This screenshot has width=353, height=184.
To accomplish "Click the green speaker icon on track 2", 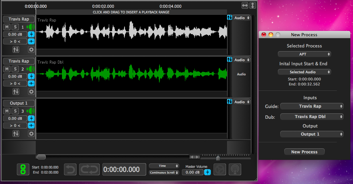I will 31,69.
